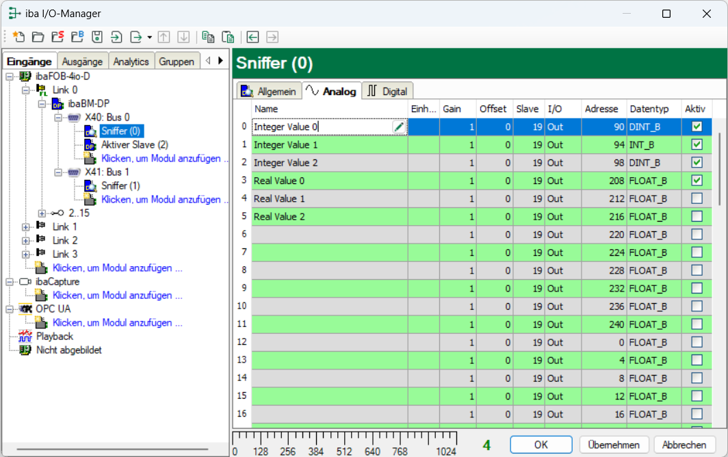Click the X40: Bus 0 connector icon

pos(75,118)
